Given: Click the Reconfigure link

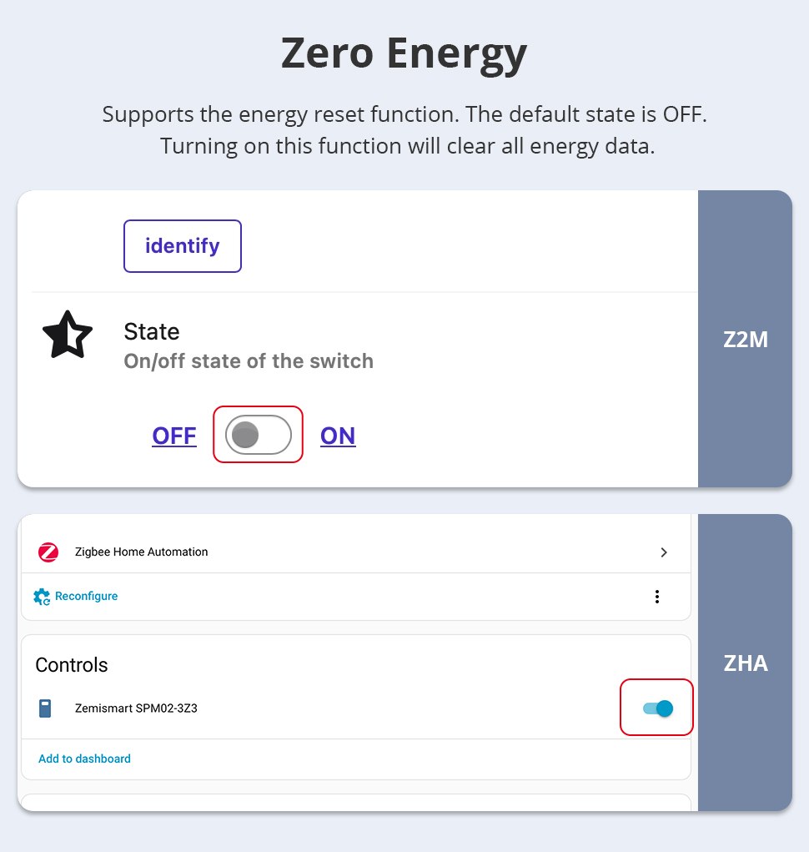Looking at the screenshot, I should pyautogui.click(x=86, y=597).
